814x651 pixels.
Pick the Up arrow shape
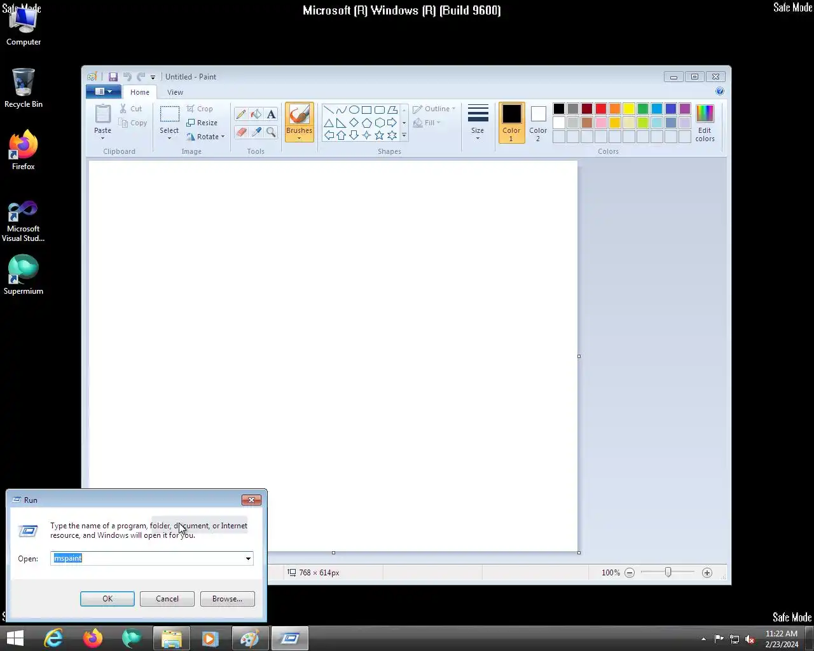341,135
